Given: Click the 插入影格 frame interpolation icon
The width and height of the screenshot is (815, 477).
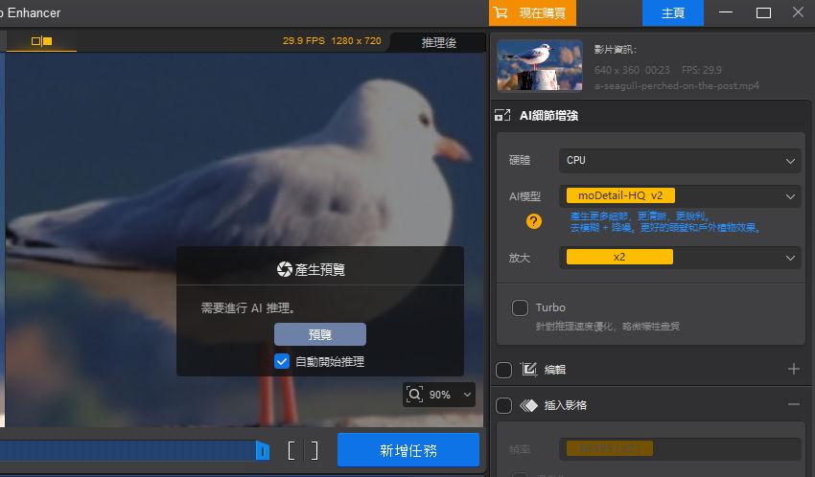Looking at the screenshot, I should click(x=528, y=405).
